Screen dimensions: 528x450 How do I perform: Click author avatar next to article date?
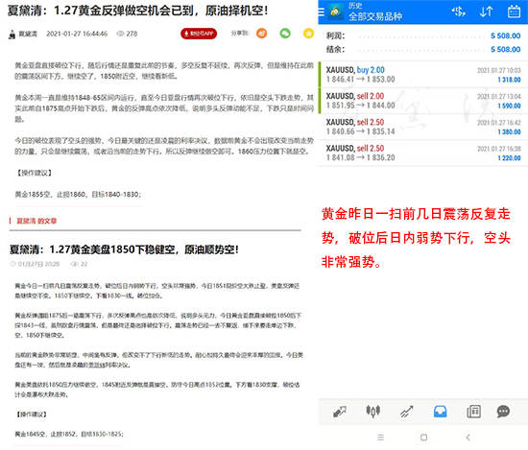coord(12,34)
